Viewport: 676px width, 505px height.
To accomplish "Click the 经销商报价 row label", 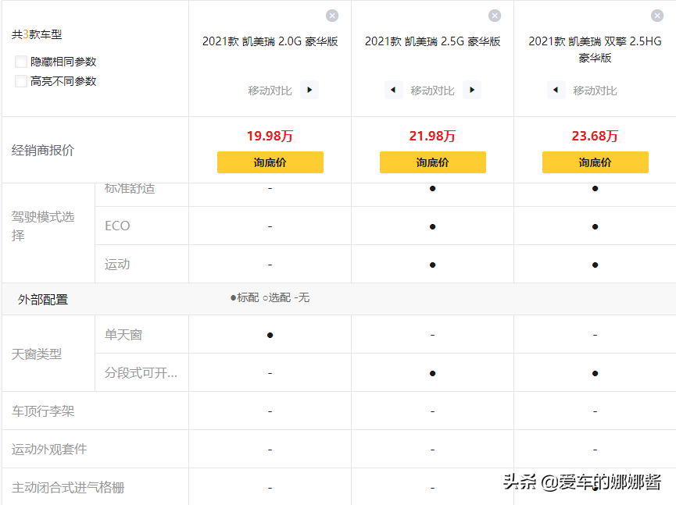I will [43, 151].
